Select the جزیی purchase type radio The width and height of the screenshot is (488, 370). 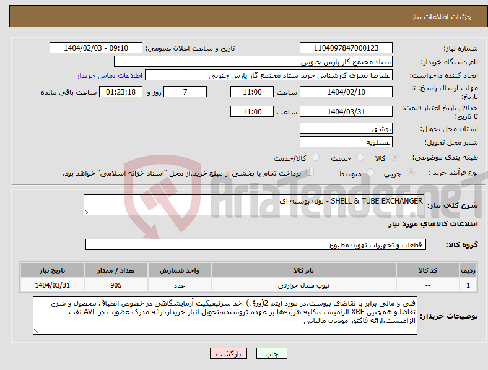tap(411, 172)
